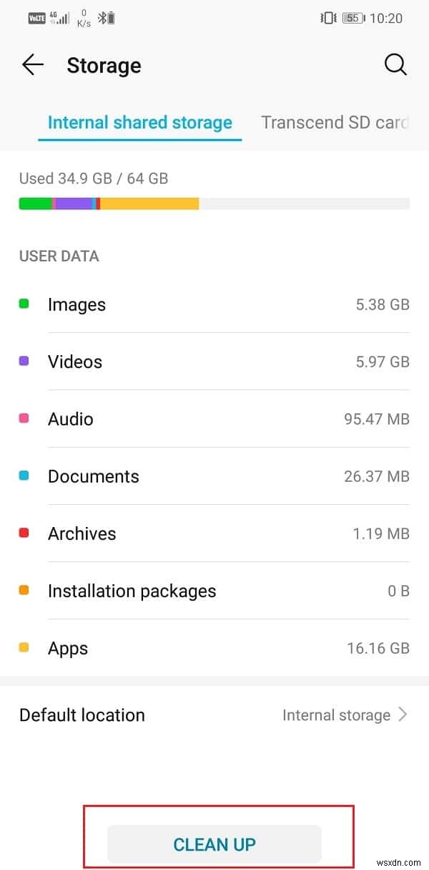Tap the back arrow to exit Storage
This screenshot has width=429, height=870.
click(32, 64)
